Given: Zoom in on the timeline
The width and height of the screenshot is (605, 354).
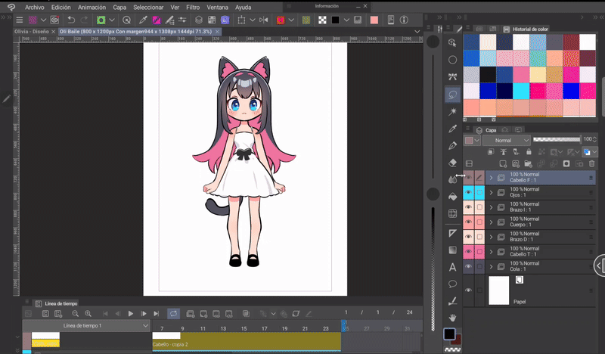Looking at the screenshot, I should pyautogui.click(x=88, y=313).
